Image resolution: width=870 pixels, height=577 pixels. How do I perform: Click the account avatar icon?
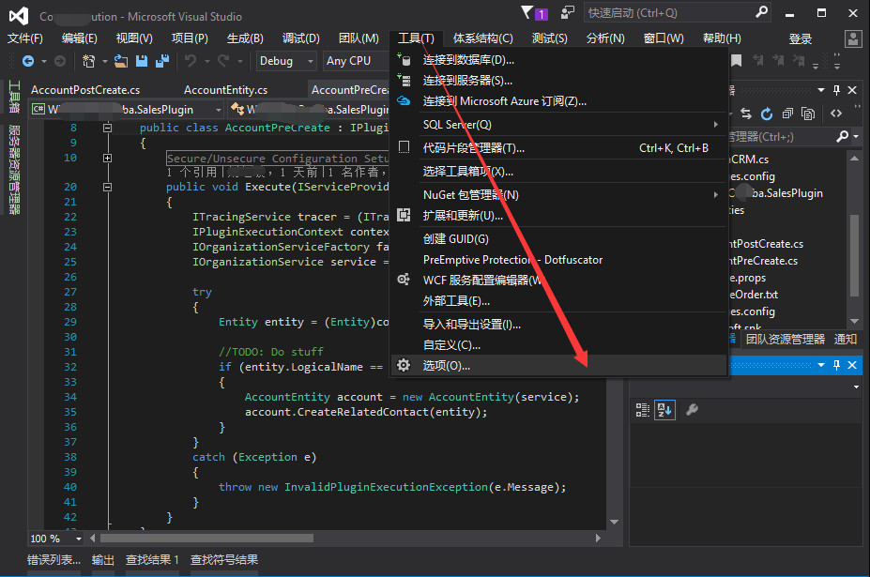tap(853, 38)
